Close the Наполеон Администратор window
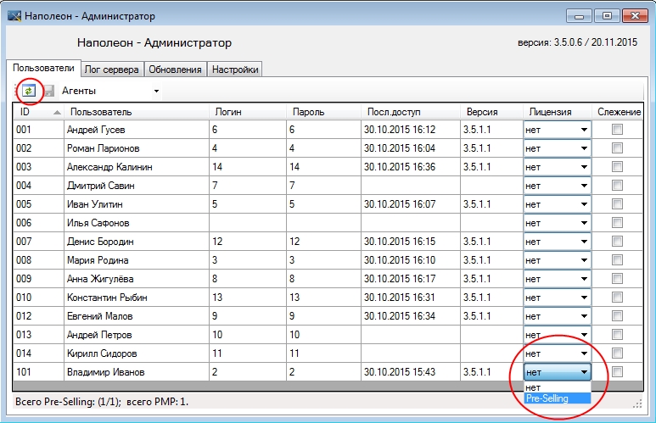This screenshot has height=423, width=656. (x=635, y=16)
